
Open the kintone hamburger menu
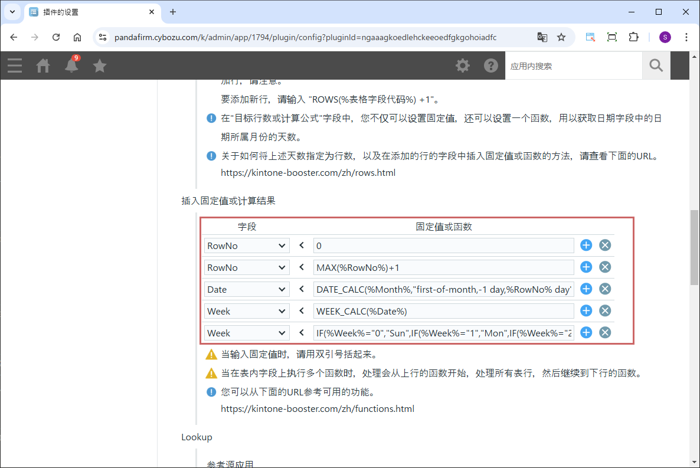(x=15, y=66)
